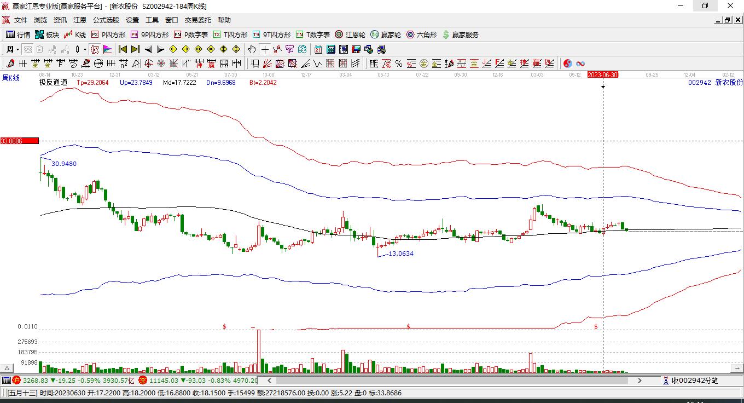Screen dimensions: 744x403
Task: Select the hand pan tool
Action: [x=252, y=49]
